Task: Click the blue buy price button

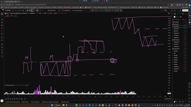Action: click(x=16, y=16)
